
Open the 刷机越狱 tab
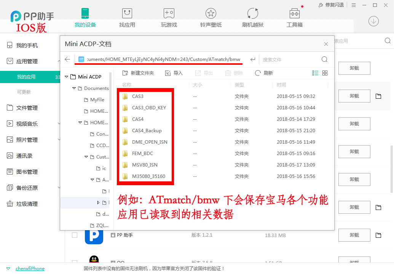(252, 18)
